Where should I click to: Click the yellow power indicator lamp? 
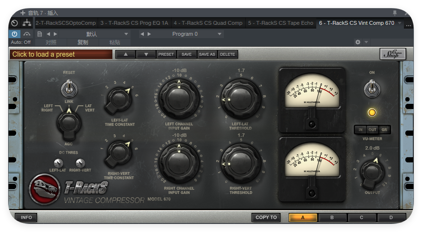pyautogui.click(x=372, y=112)
